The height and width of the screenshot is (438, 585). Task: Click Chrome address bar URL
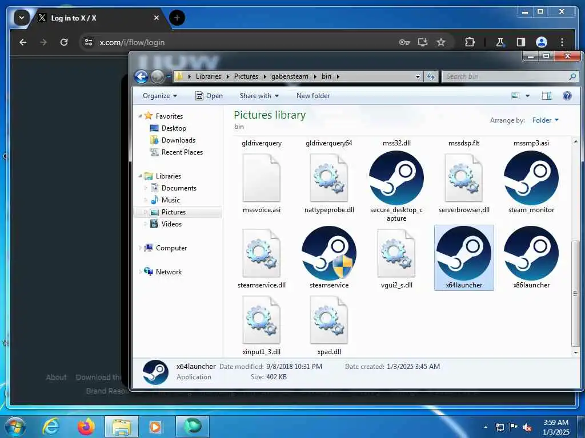(x=132, y=42)
